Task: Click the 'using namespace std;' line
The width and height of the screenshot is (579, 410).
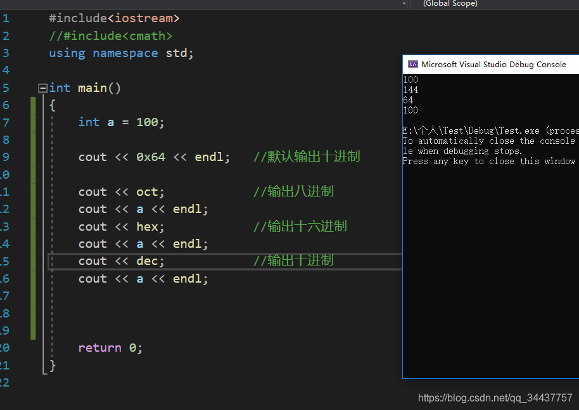Action: click(121, 53)
